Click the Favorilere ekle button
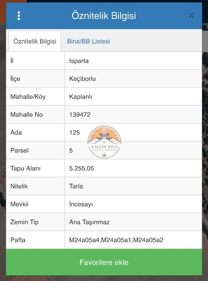208x281 pixels. coord(104,262)
